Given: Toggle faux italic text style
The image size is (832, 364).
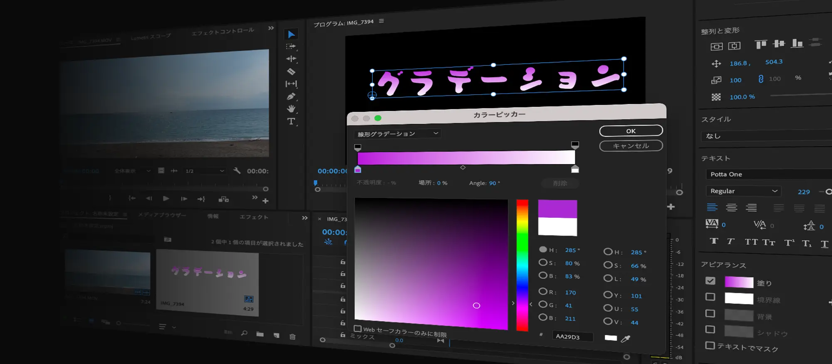Looking at the screenshot, I should 731,241.
